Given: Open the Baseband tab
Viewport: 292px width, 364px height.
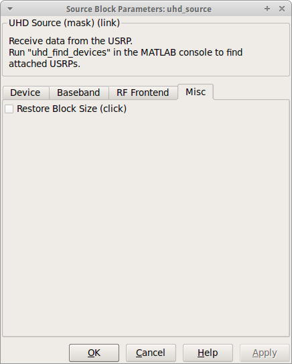Looking at the screenshot, I should tap(78, 93).
